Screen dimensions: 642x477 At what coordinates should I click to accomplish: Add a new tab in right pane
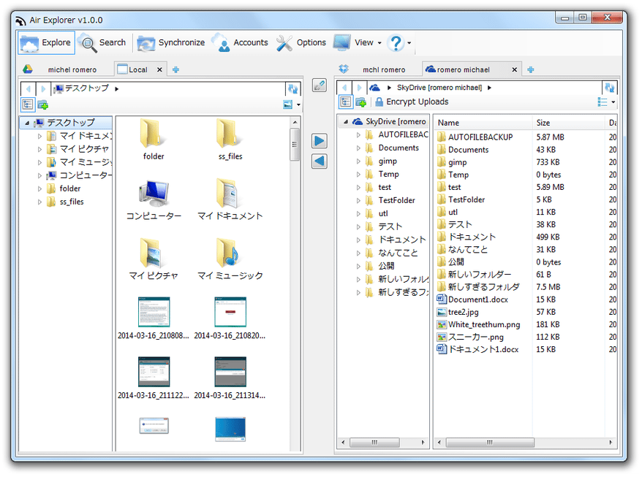click(531, 69)
